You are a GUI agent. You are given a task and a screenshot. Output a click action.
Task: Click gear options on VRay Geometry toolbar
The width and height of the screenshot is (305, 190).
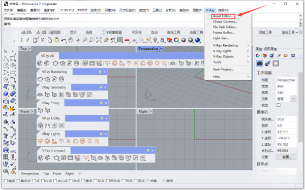[101, 87]
